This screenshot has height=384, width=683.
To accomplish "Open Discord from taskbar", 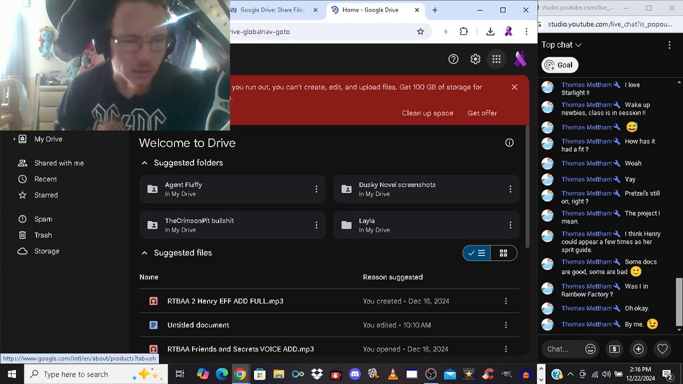I will coord(355,374).
